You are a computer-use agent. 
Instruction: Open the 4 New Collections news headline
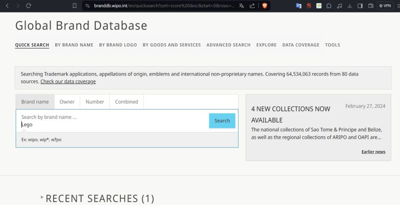click(291, 115)
